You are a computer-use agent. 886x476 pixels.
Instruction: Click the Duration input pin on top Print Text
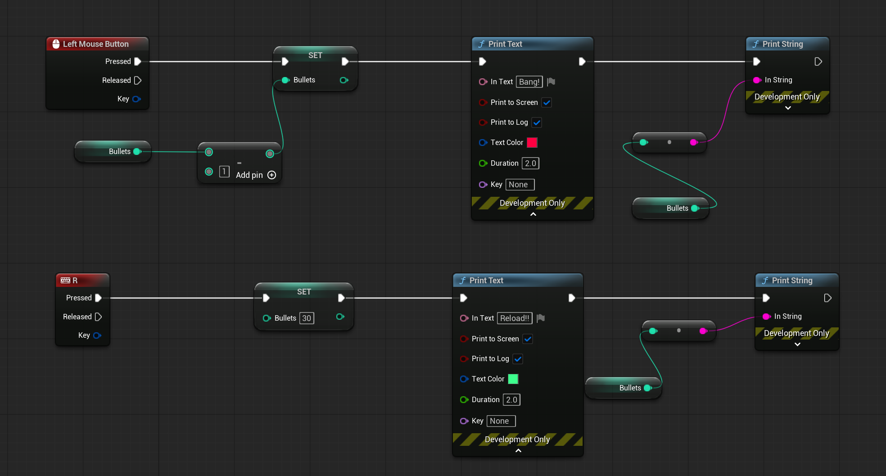click(483, 163)
